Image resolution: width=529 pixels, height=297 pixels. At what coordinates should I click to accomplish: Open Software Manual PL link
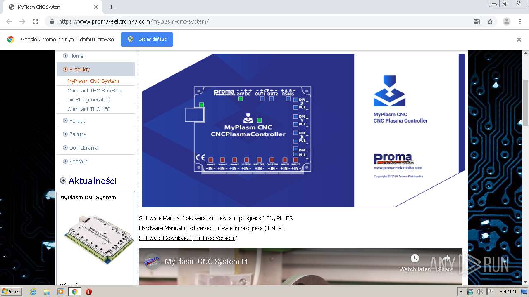click(x=280, y=218)
